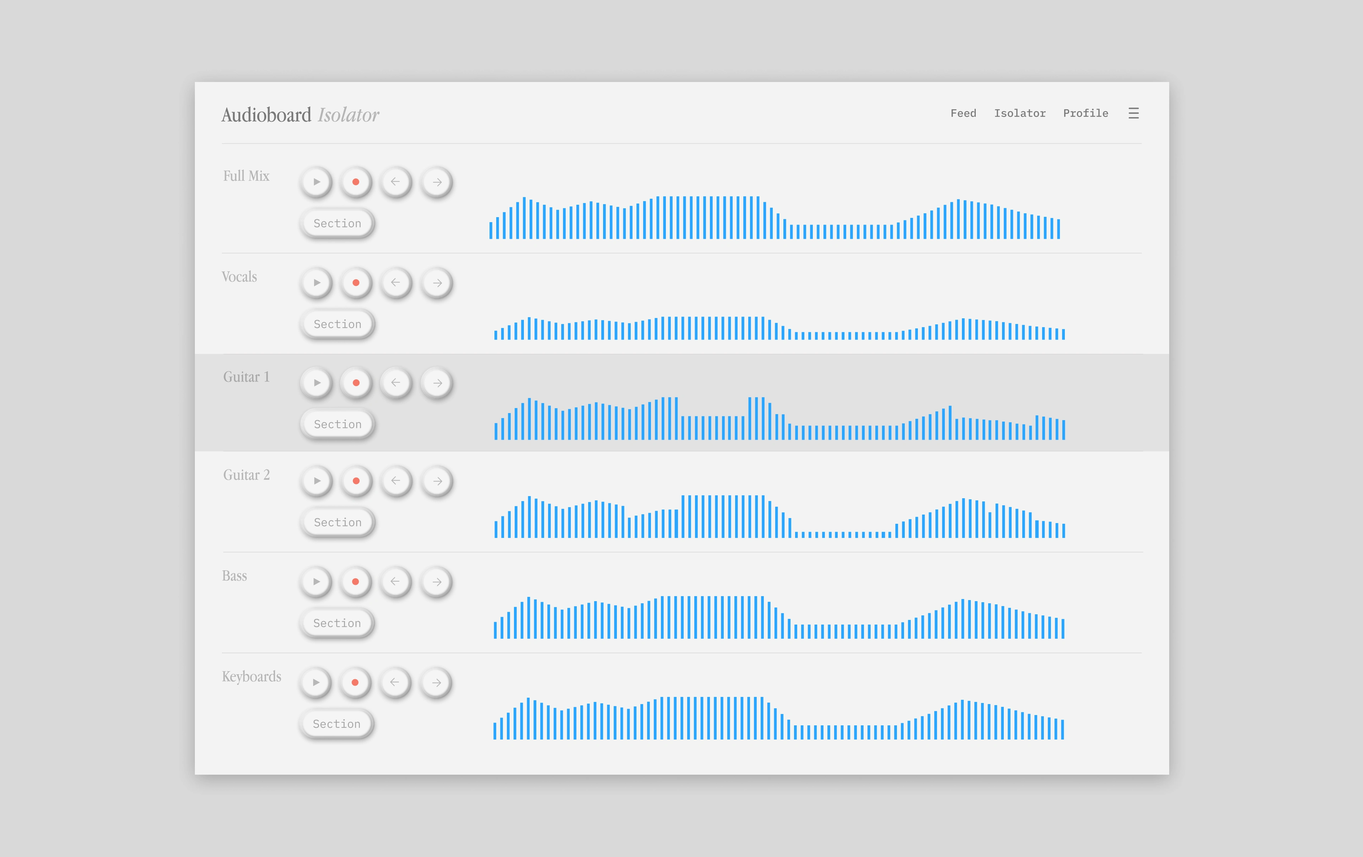Select the Bass track label
The image size is (1363, 857).
(234, 576)
